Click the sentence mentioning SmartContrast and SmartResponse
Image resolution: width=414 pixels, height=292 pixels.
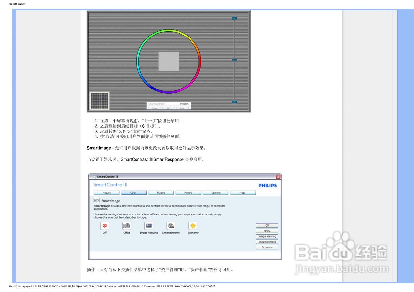point(146,160)
